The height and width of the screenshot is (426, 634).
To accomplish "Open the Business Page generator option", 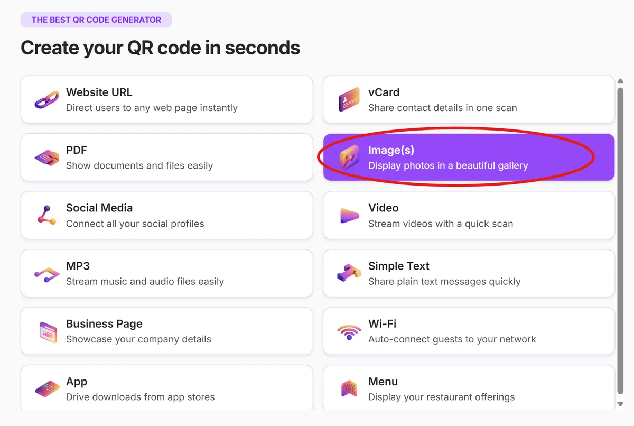I will [x=167, y=331].
